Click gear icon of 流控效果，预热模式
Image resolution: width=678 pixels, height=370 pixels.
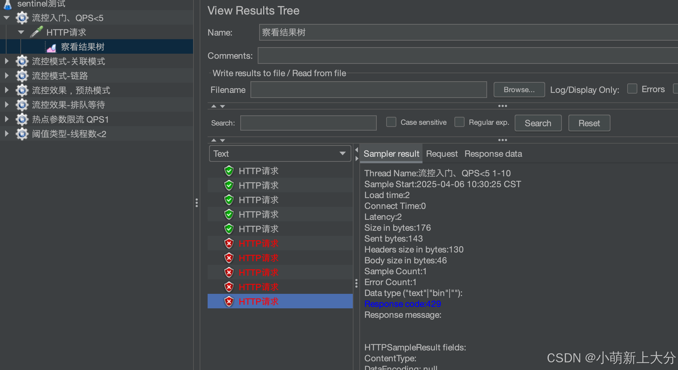[x=22, y=90]
